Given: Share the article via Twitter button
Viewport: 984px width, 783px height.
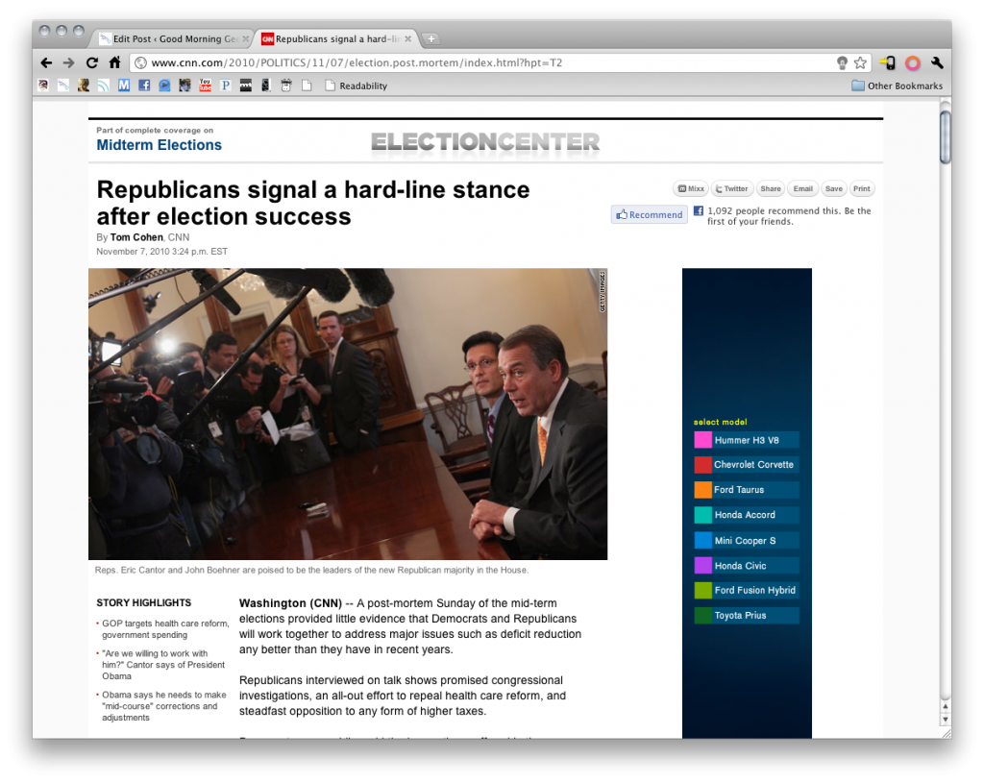Looking at the screenshot, I should [x=730, y=188].
